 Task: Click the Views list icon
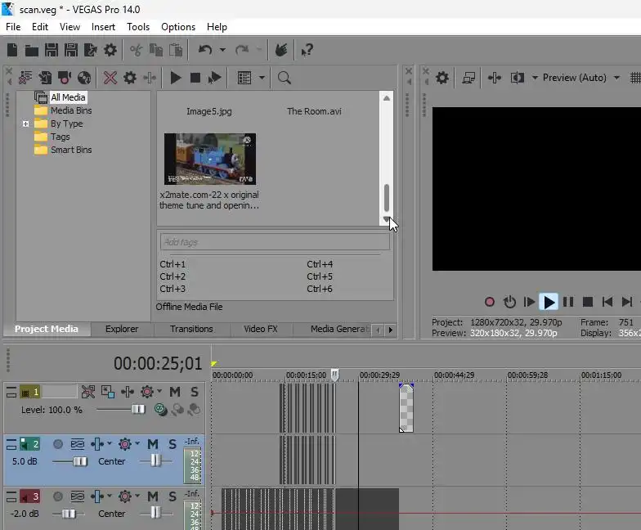tap(244, 78)
